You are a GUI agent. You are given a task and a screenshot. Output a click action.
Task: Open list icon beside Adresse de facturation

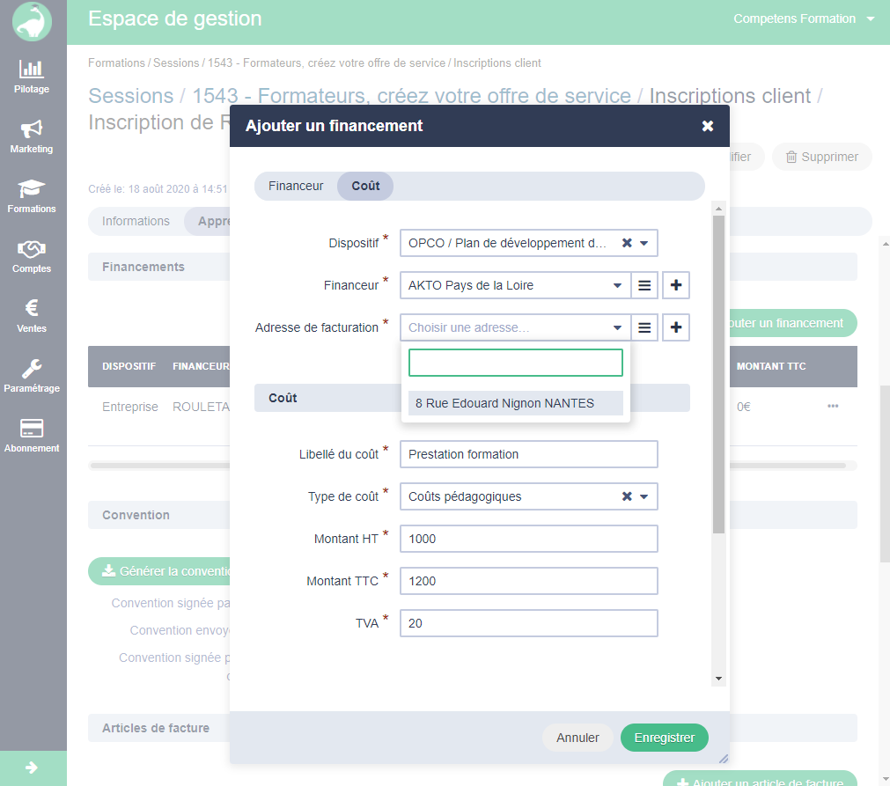644,327
